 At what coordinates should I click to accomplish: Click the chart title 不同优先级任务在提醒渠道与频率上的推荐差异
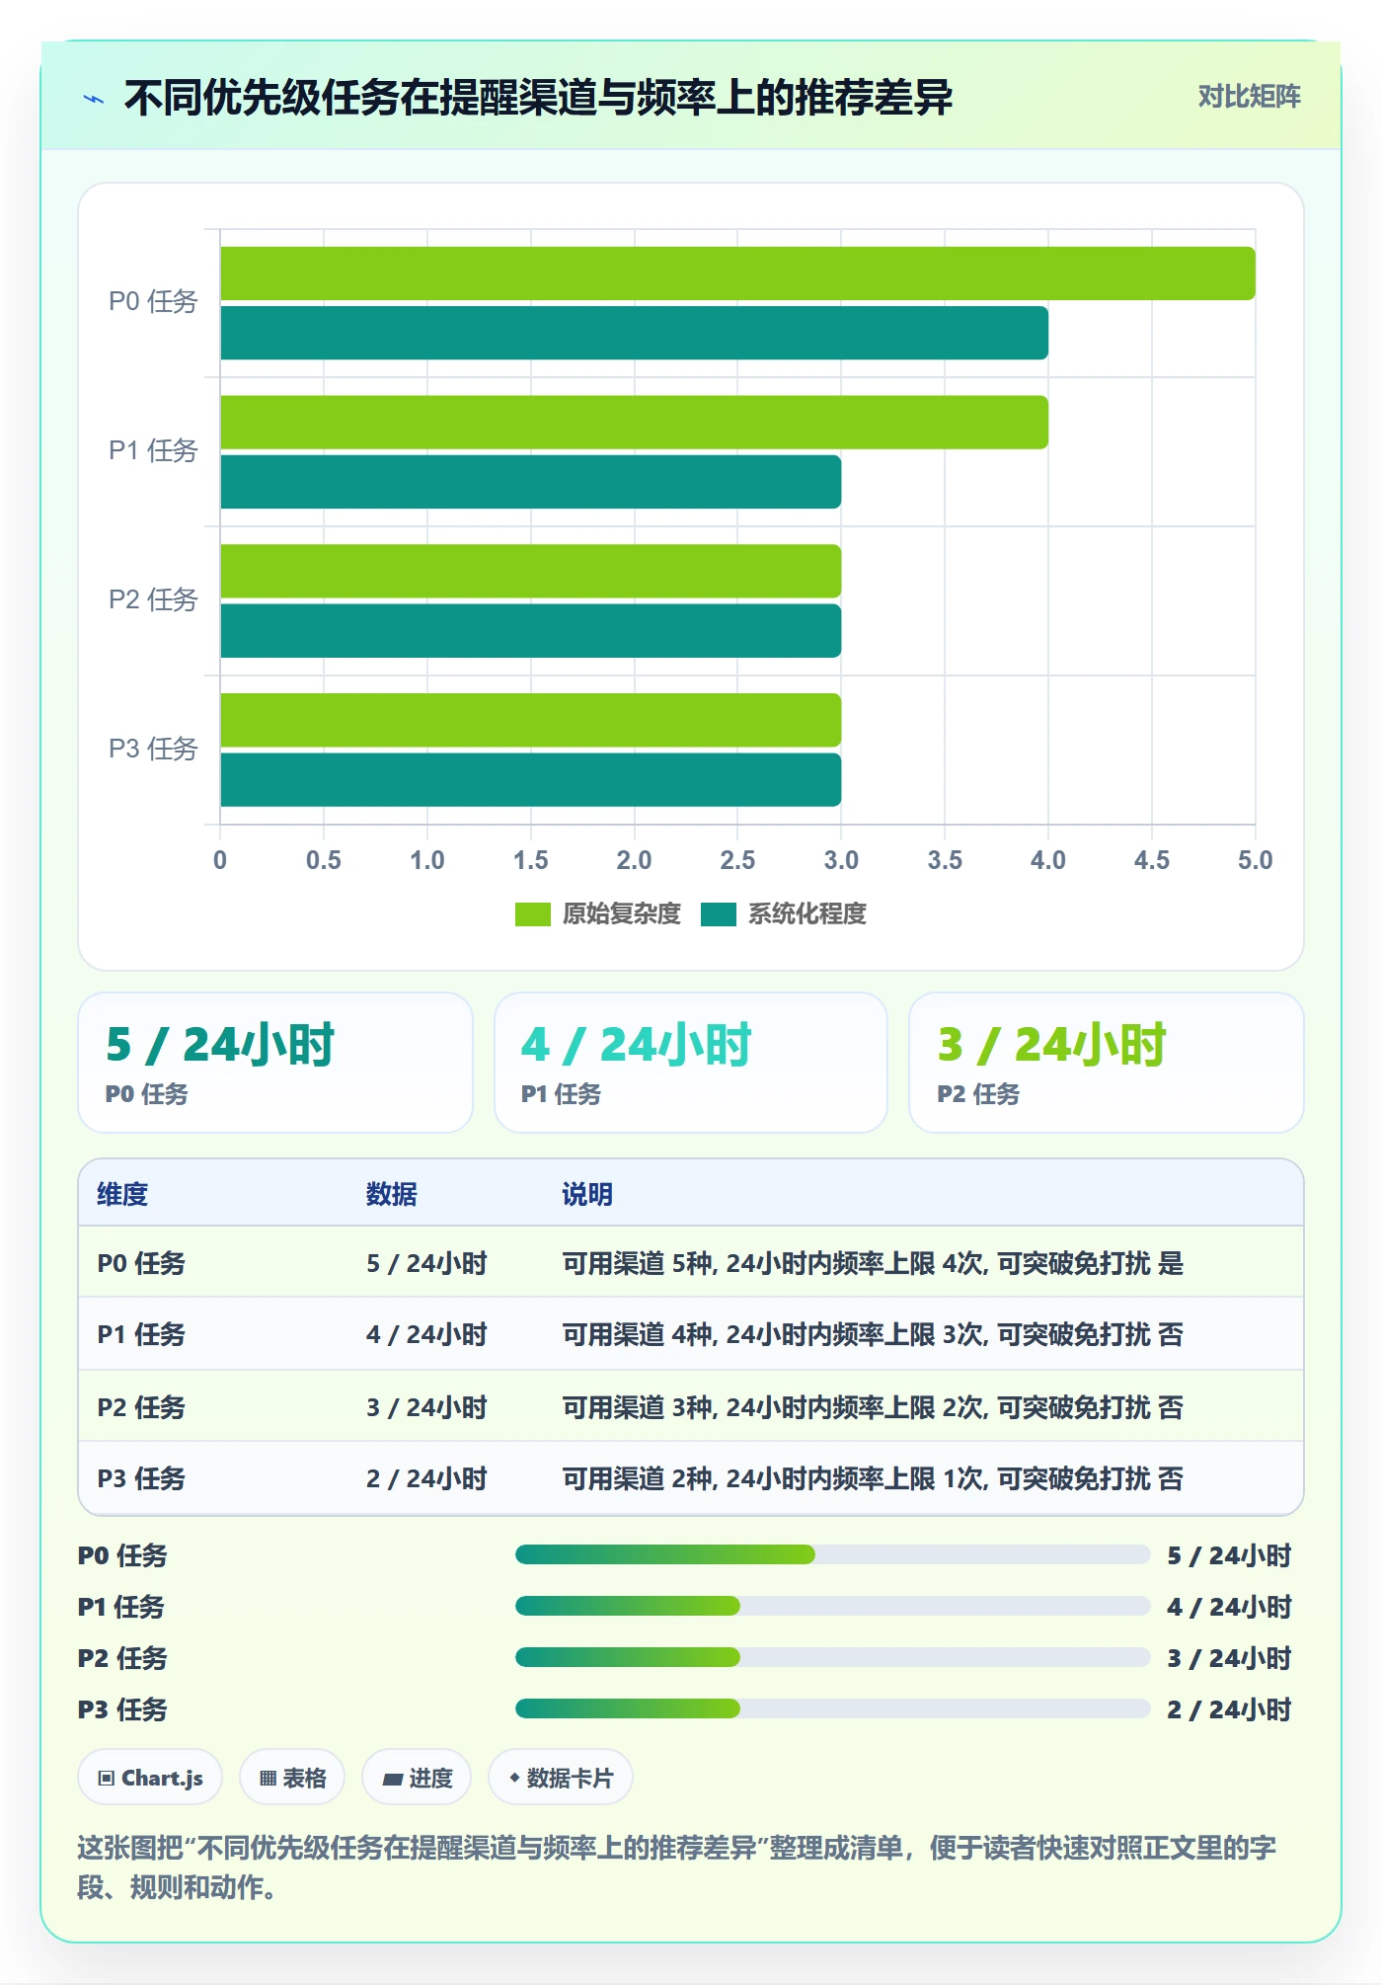[x=539, y=98]
